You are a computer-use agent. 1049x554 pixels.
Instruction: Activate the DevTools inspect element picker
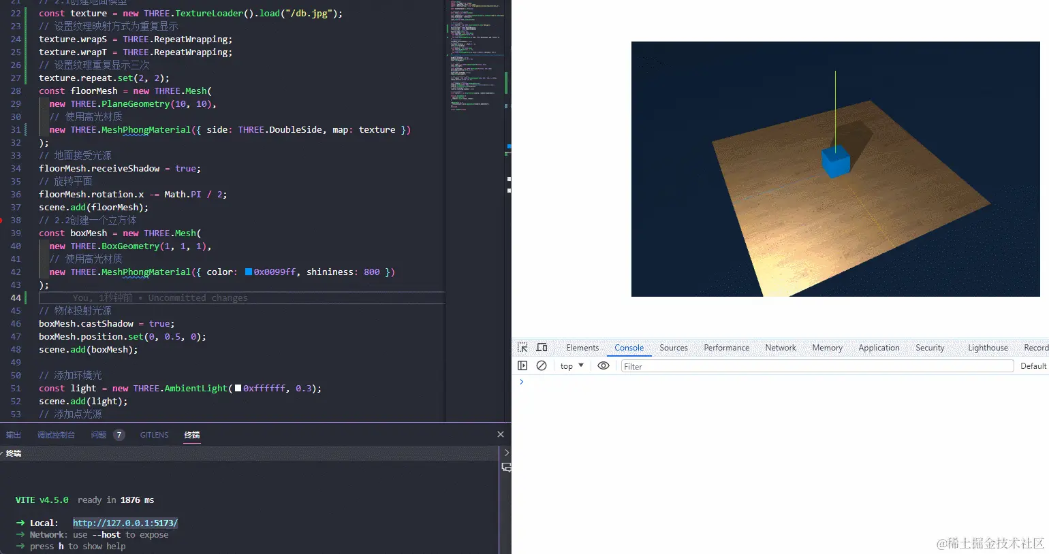coord(522,347)
